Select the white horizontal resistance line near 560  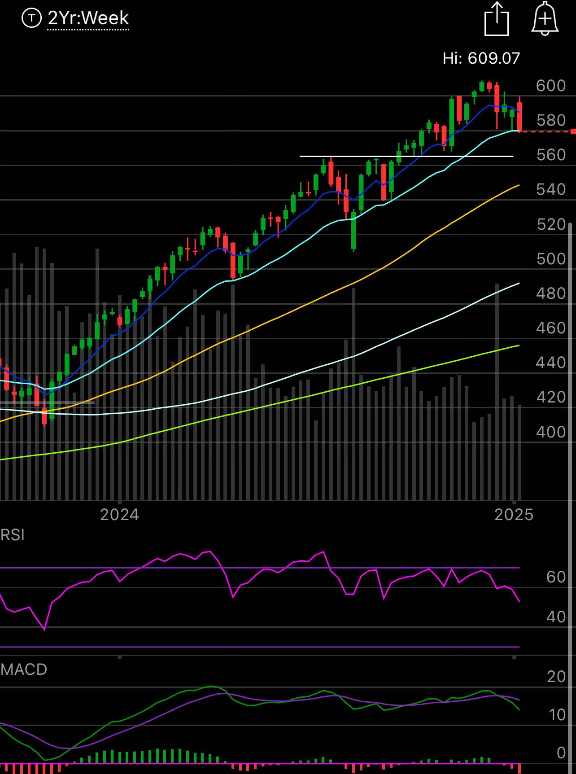406,156
